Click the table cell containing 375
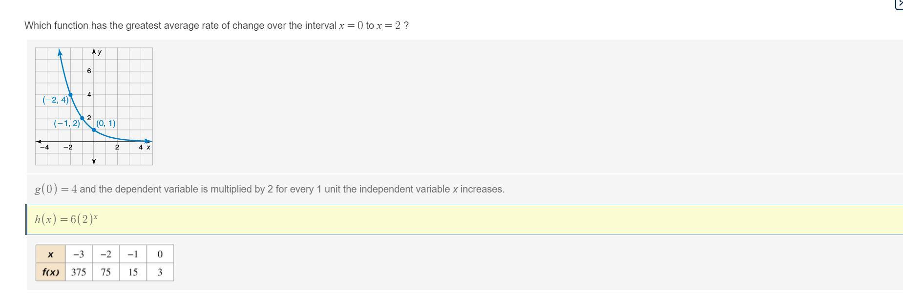The image size is (903, 299). (79, 272)
